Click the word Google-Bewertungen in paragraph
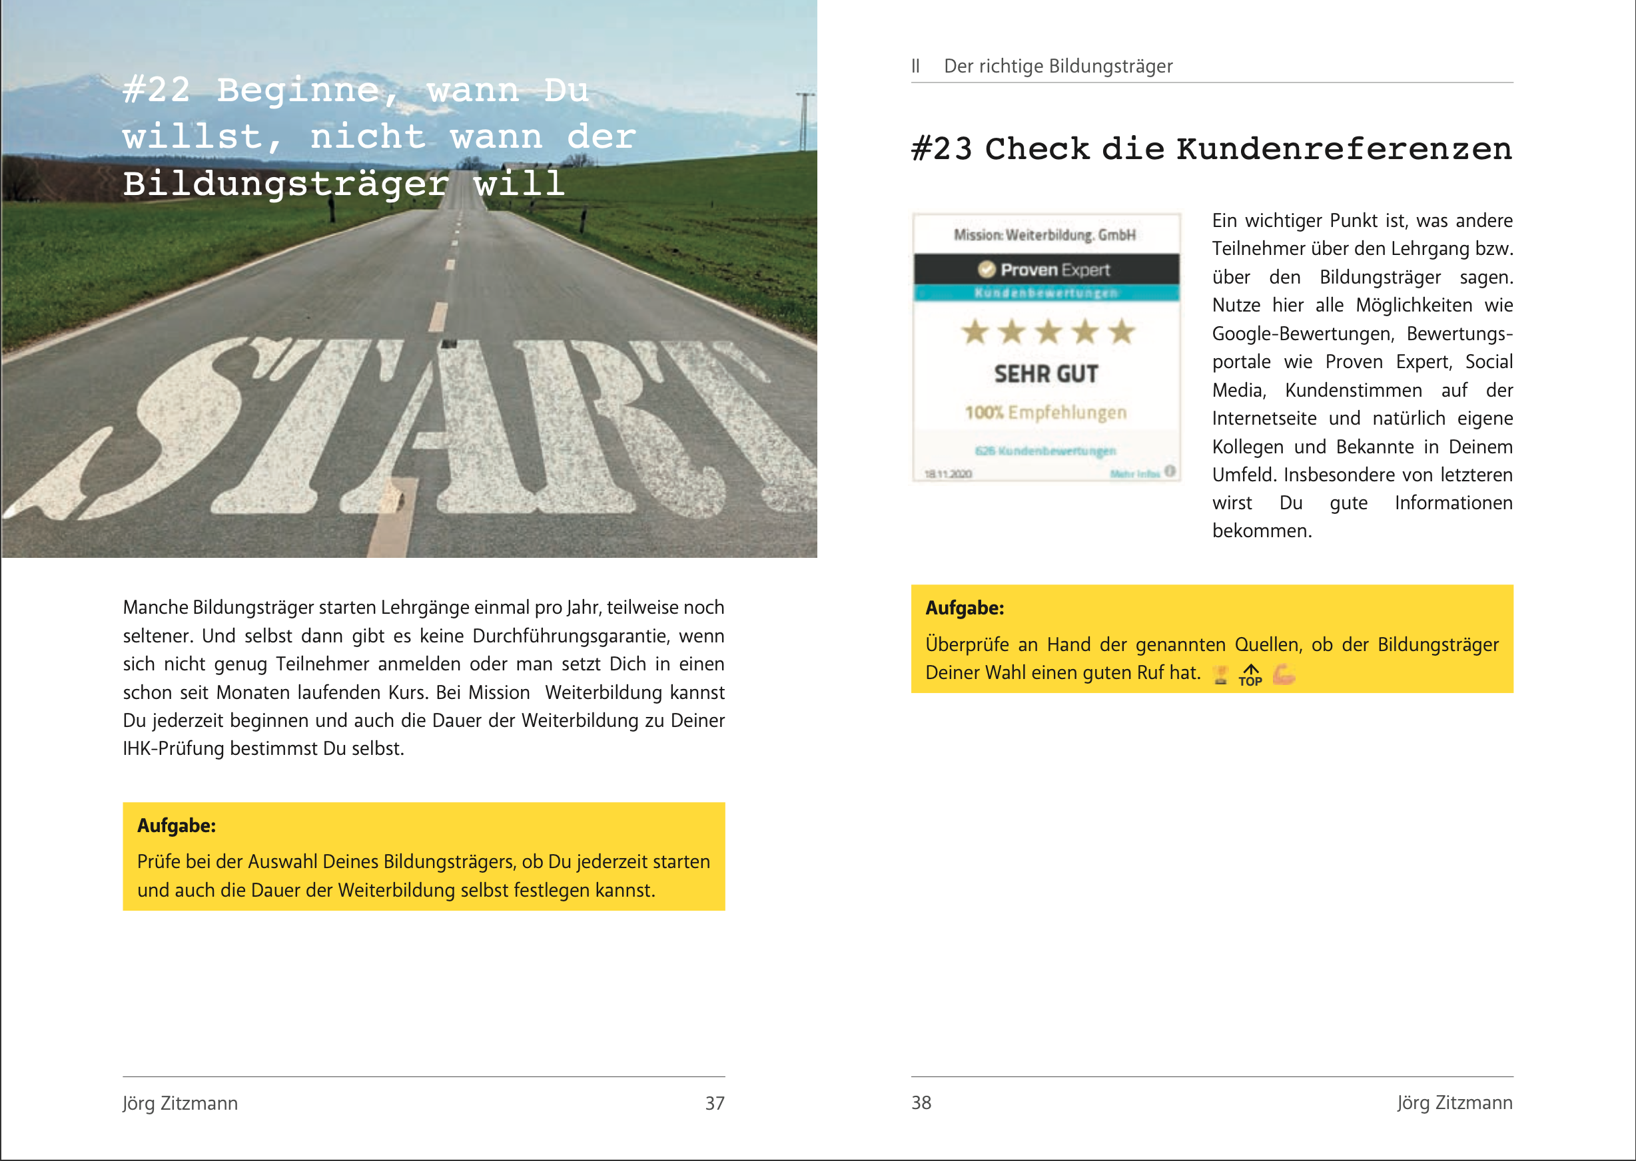Screen dimensions: 1636x1161 pos(1303,334)
